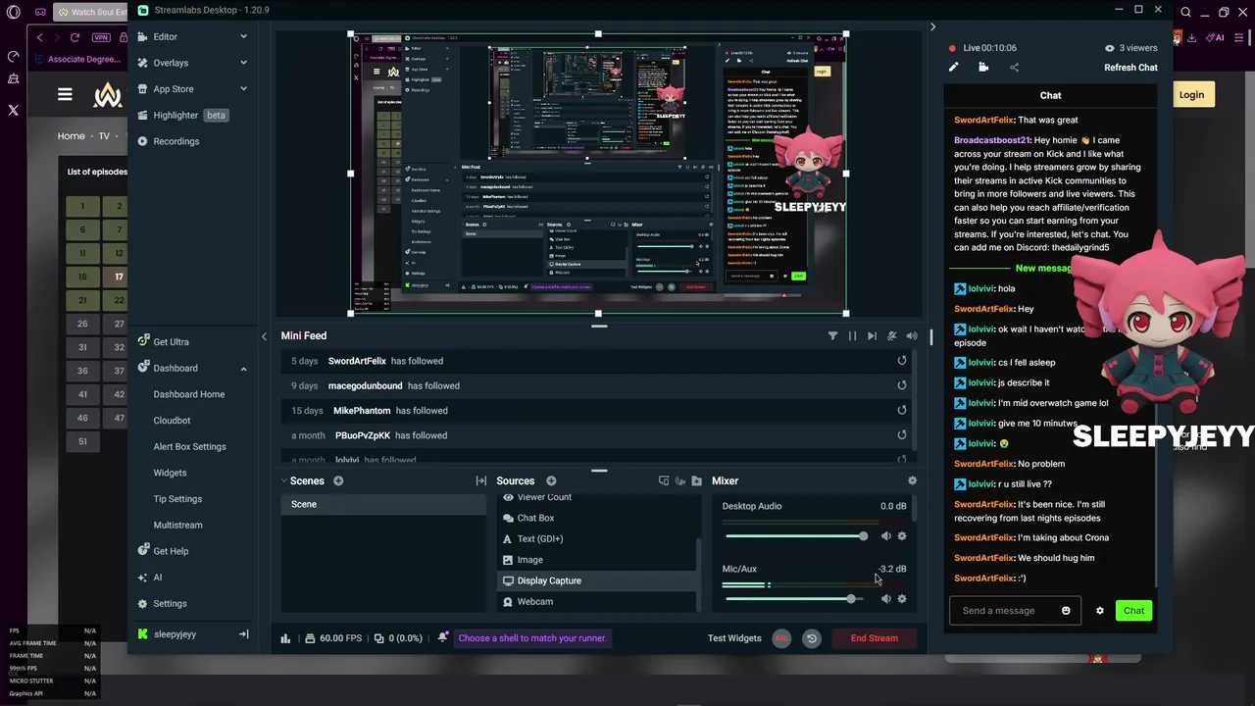Share the stream with share icon
1255x706 pixels.
[1014, 67]
